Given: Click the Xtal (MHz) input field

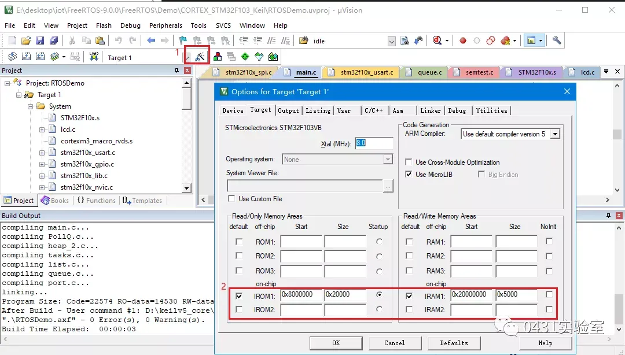Looking at the screenshot, I should (x=374, y=143).
